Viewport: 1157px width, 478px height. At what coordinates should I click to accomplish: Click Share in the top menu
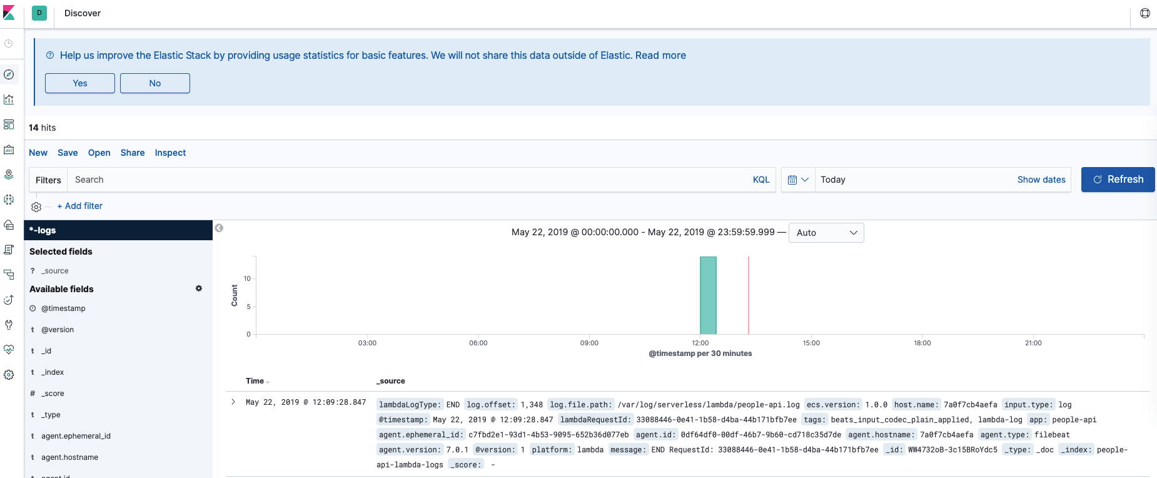133,153
